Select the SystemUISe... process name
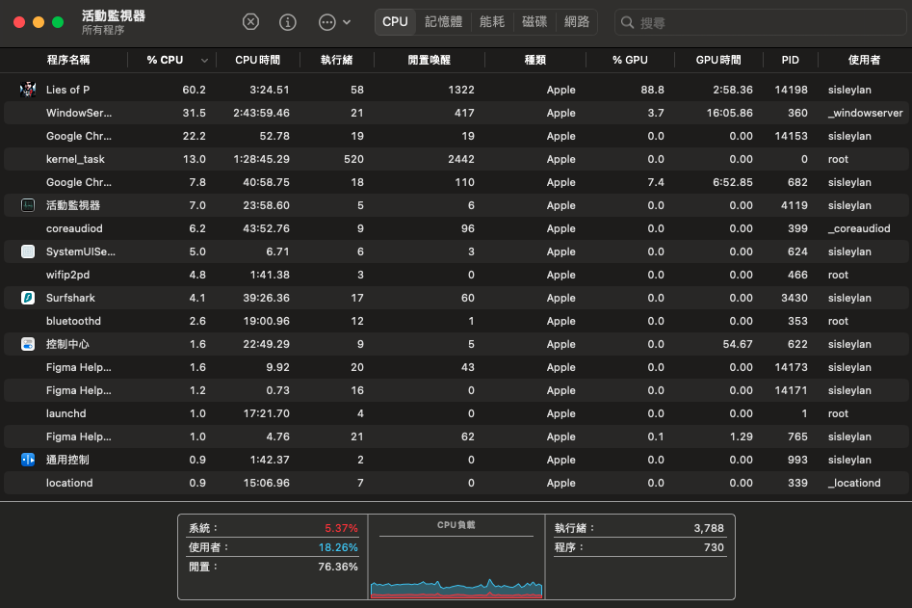This screenshot has height=608, width=912. click(x=81, y=251)
